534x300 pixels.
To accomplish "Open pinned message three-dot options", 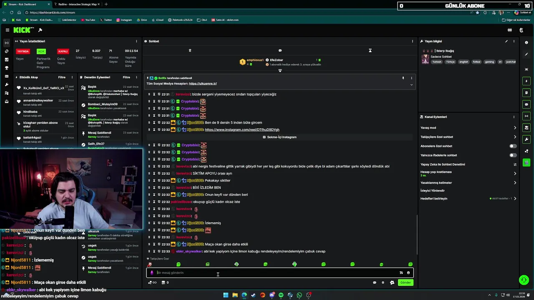I will (x=411, y=78).
